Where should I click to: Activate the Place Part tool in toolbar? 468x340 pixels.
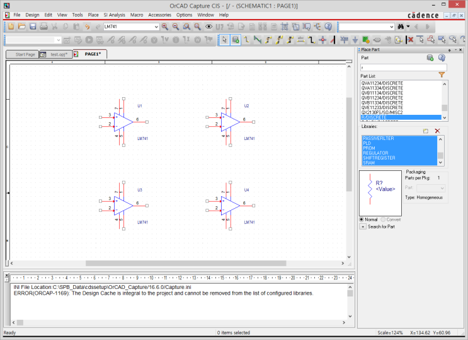[236, 40]
